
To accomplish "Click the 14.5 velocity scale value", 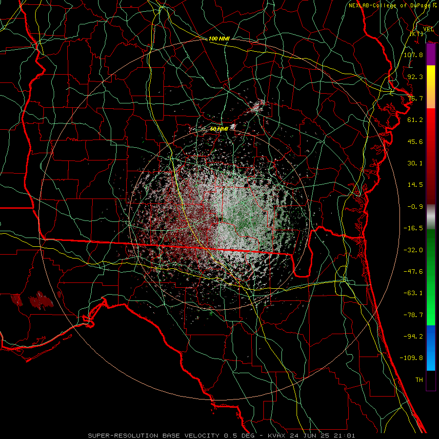I will [415, 185].
